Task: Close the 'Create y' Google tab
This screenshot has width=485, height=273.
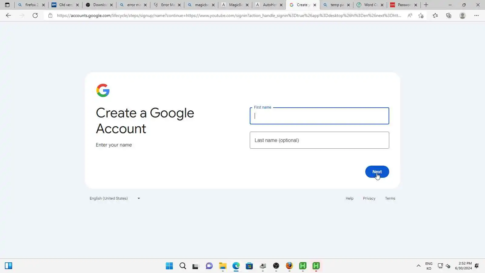Action: (315, 5)
